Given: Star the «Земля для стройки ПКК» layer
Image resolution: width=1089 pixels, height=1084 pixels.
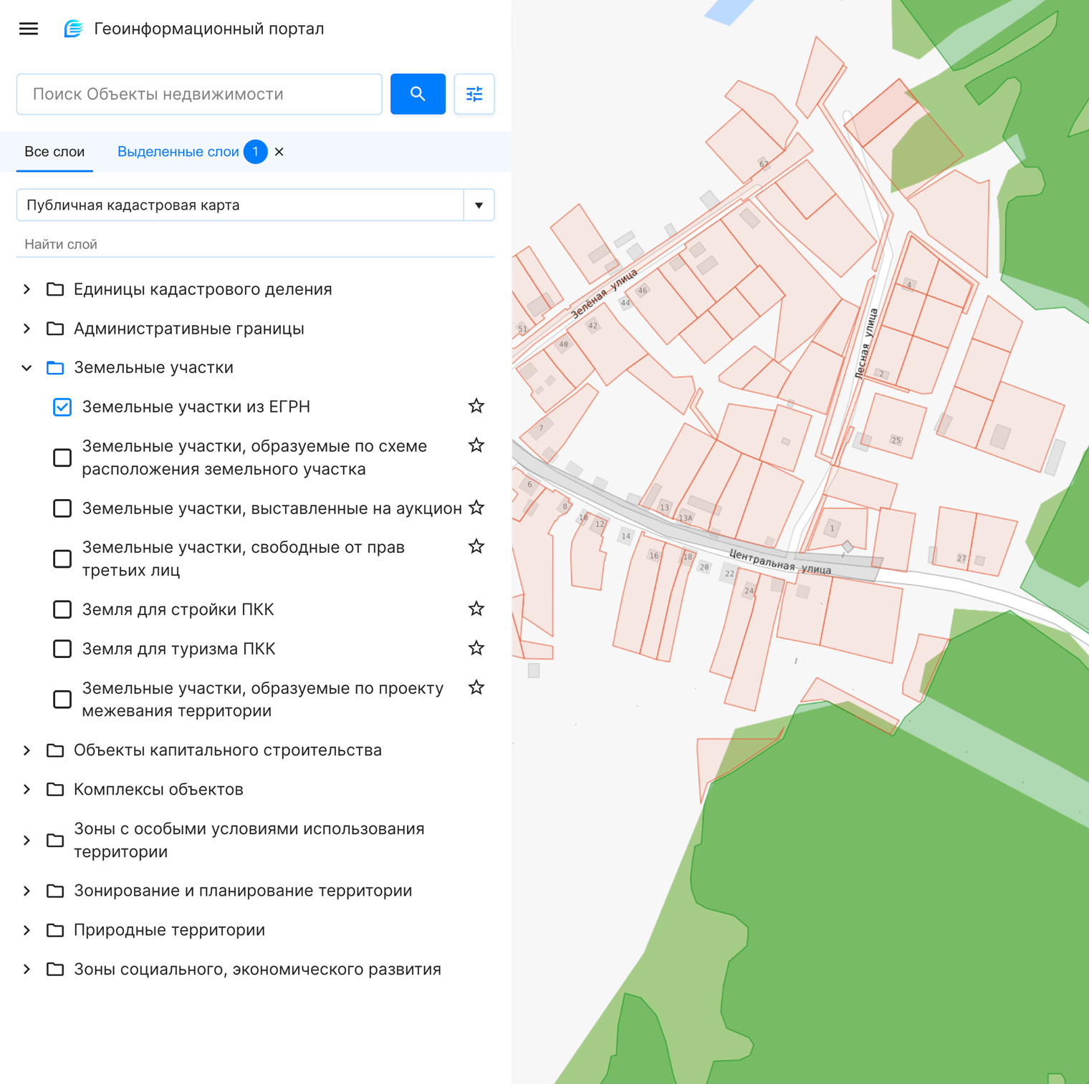Looking at the screenshot, I should click(x=476, y=609).
